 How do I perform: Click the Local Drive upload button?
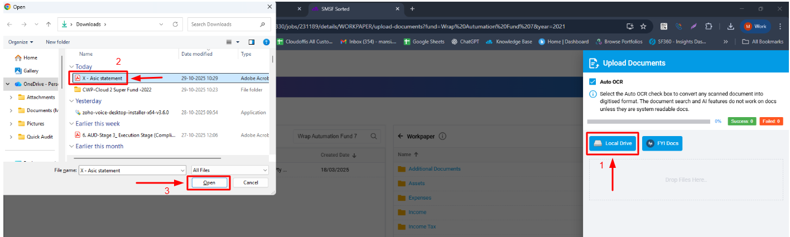[x=613, y=144]
